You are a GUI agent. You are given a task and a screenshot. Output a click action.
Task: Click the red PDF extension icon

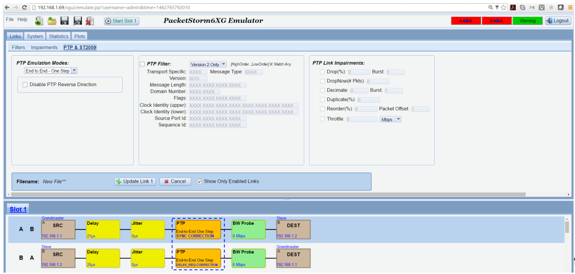[513, 7]
